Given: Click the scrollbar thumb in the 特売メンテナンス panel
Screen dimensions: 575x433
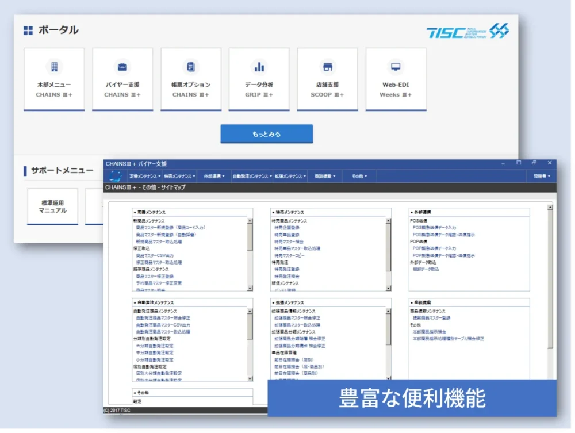Looking at the screenshot, I should (388, 247).
